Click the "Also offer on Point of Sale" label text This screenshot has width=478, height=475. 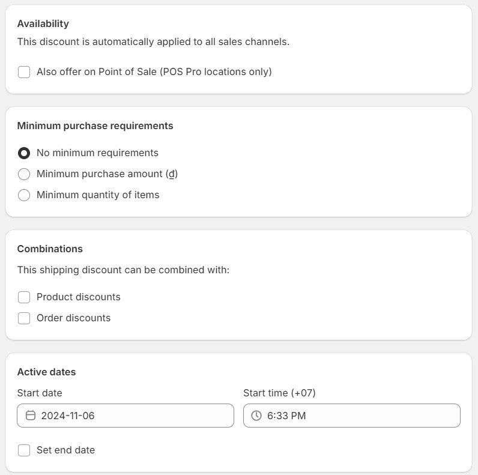154,72
